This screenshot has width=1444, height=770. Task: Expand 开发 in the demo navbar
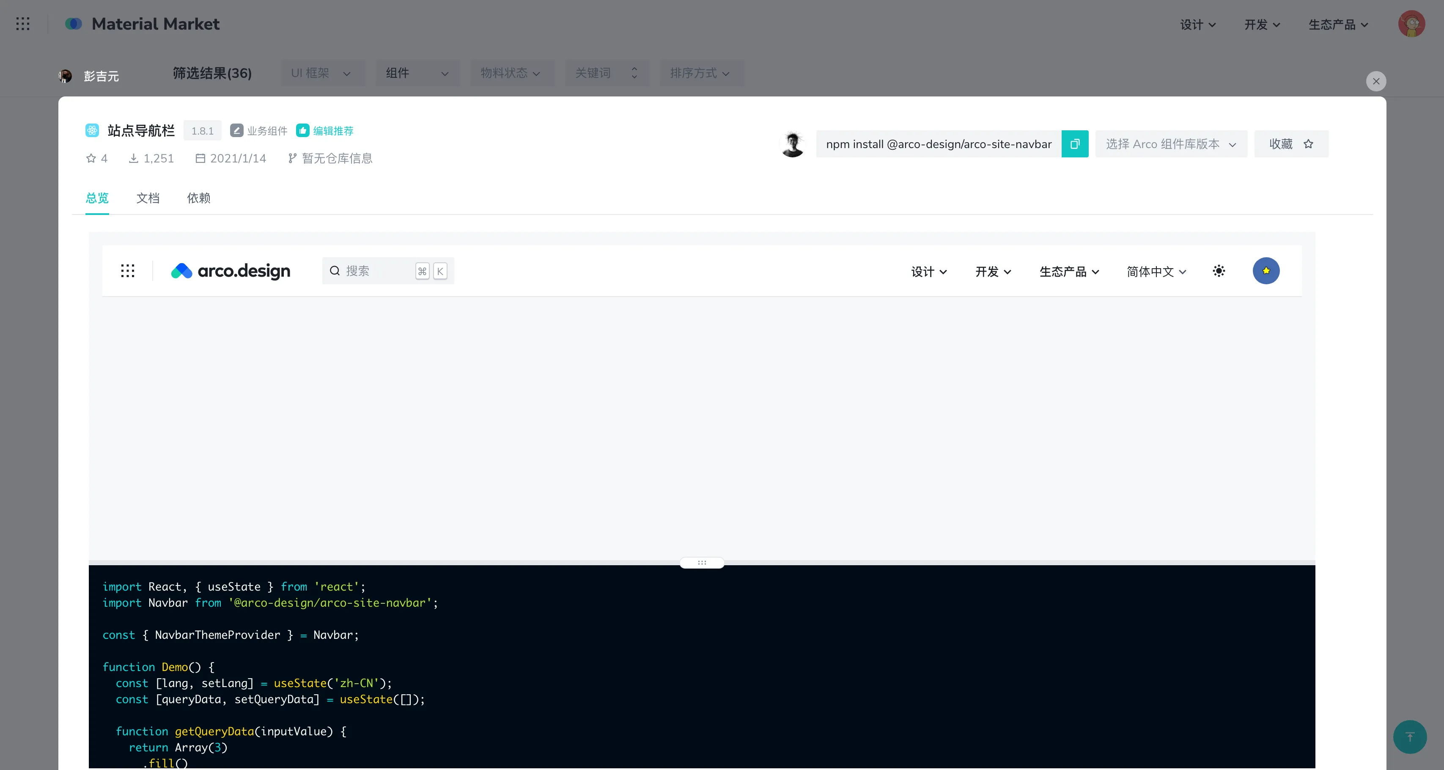tap(993, 272)
